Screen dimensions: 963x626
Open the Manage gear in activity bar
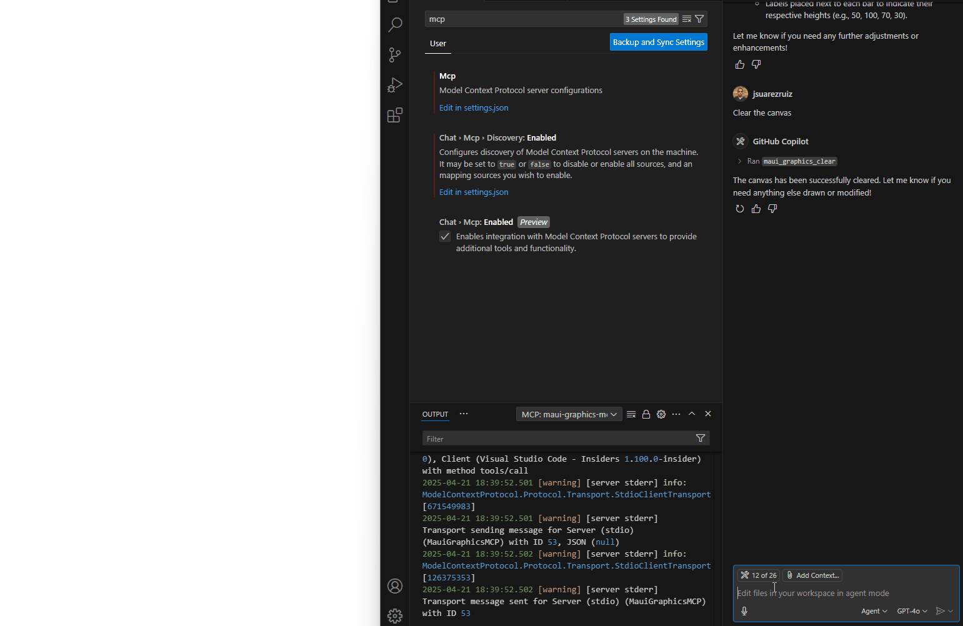[x=395, y=616]
